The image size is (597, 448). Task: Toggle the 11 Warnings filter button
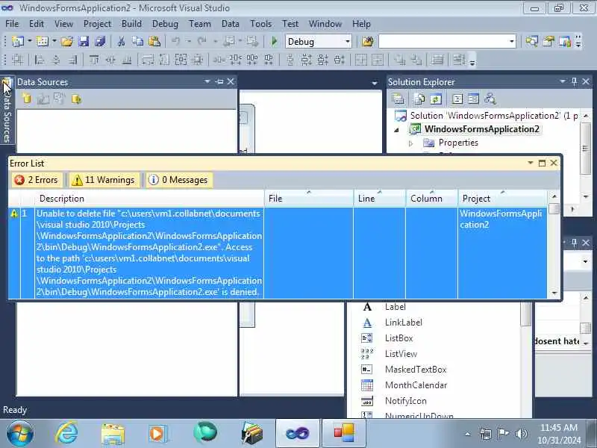[104, 180]
